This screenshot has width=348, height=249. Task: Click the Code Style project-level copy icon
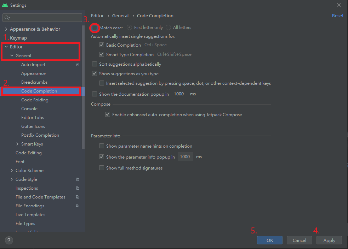coord(77,179)
